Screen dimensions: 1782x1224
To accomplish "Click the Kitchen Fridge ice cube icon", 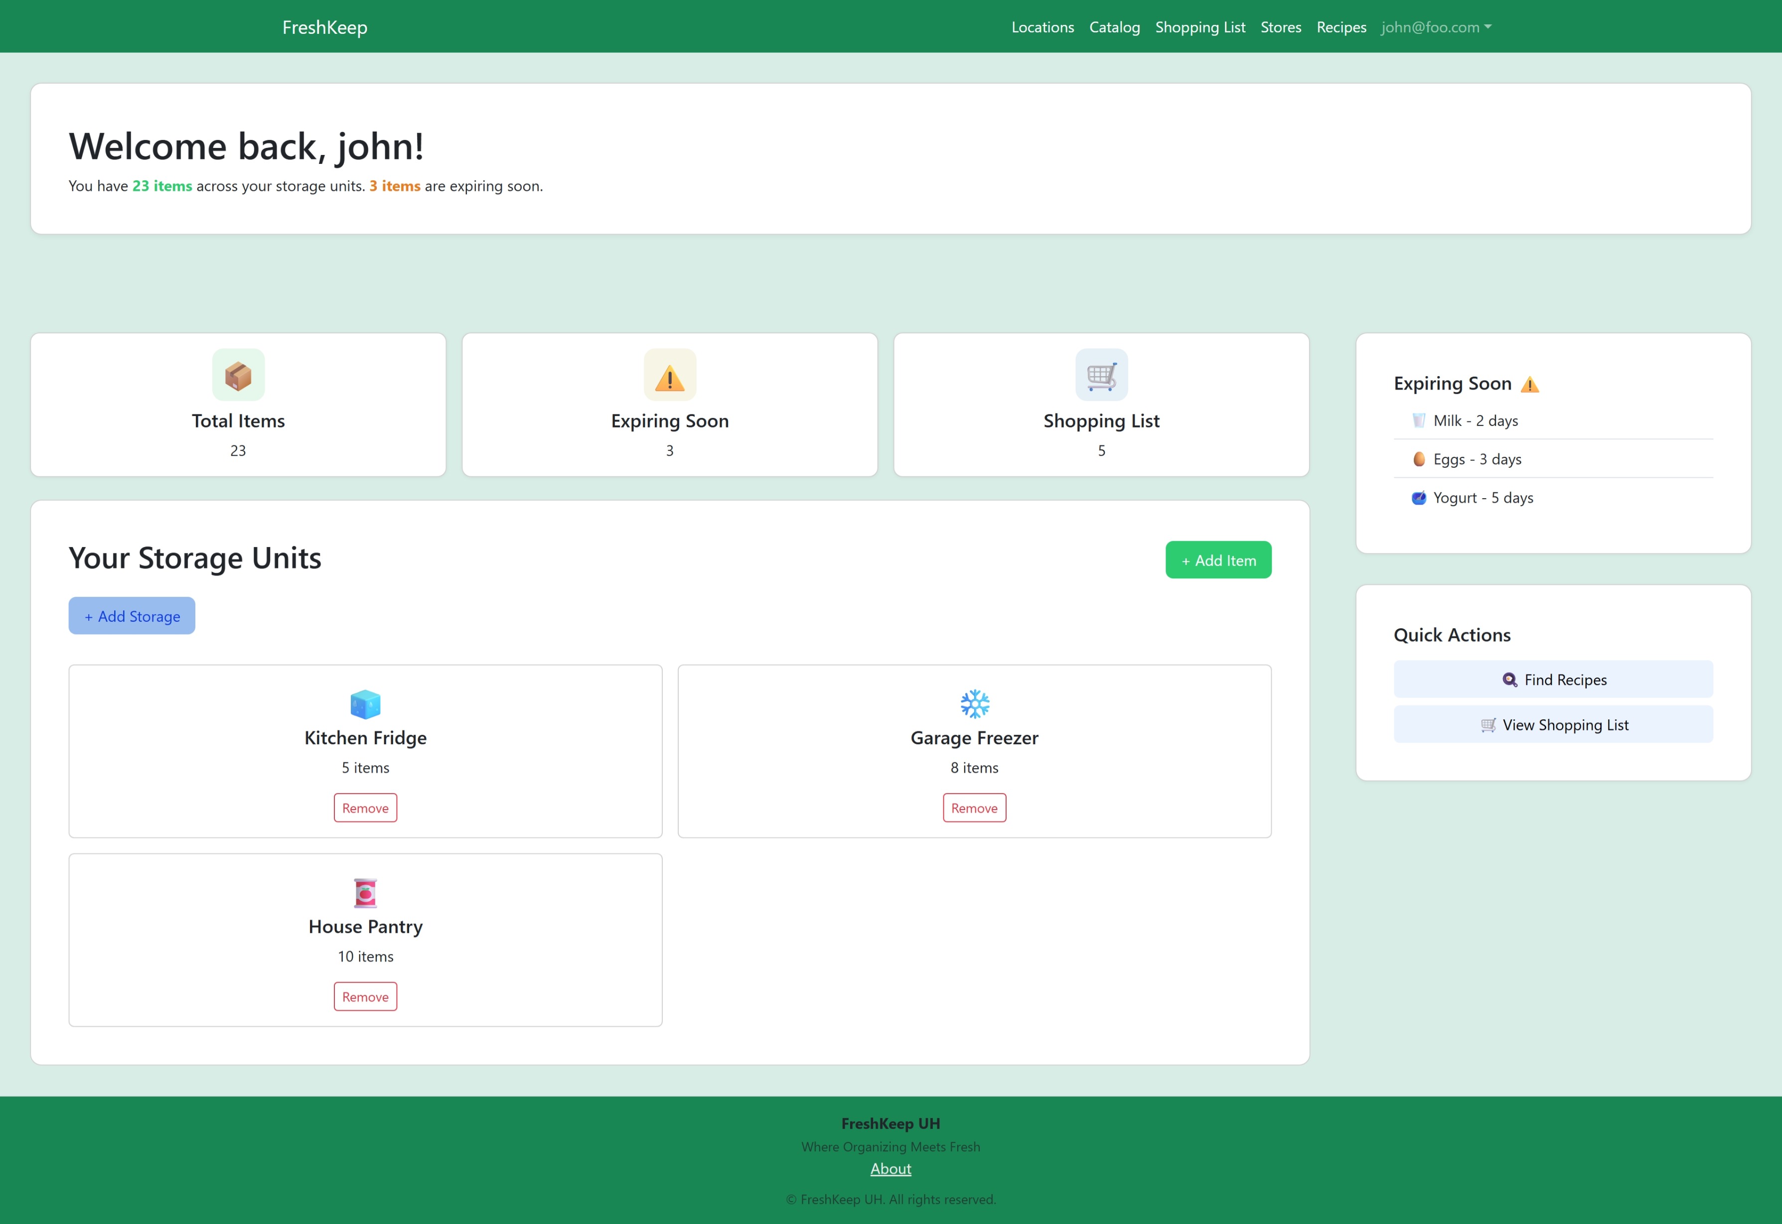I will click(365, 704).
